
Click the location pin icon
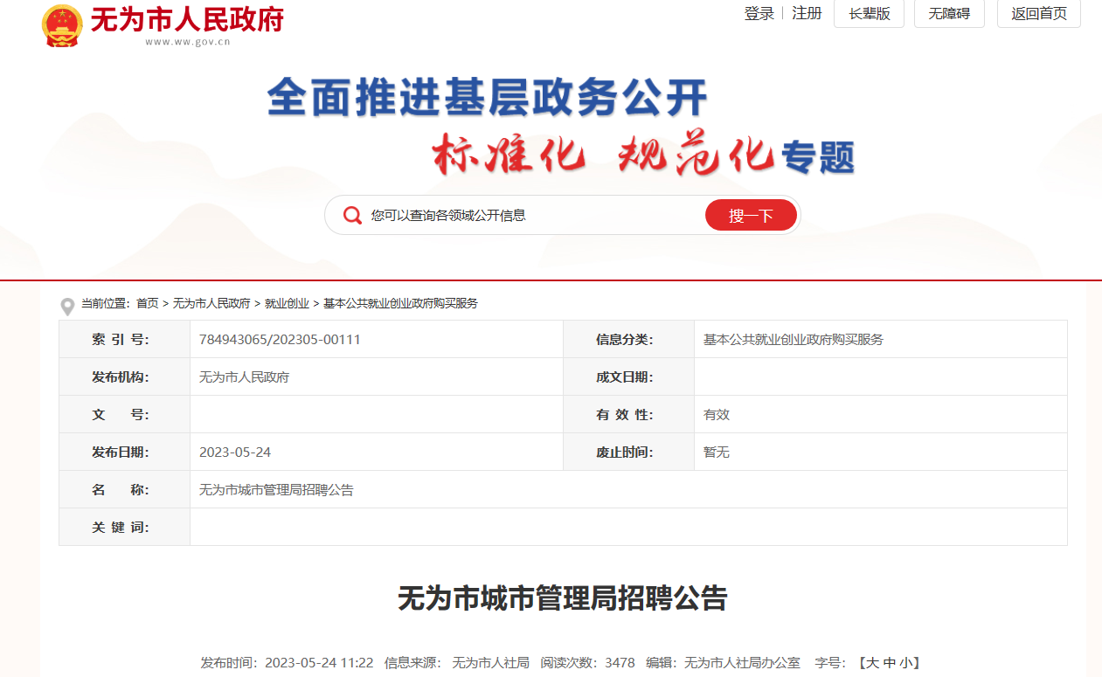pyautogui.click(x=67, y=307)
